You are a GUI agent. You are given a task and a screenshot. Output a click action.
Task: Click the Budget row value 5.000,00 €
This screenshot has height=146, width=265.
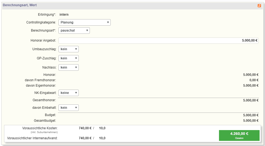(251, 115)
